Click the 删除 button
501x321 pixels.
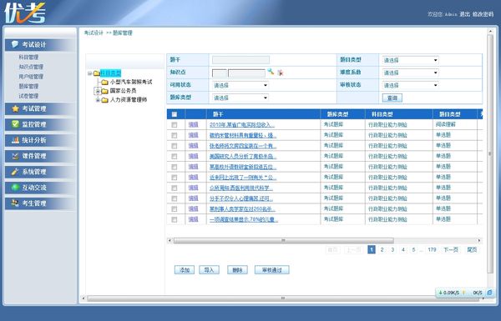(x=237, y=270)
